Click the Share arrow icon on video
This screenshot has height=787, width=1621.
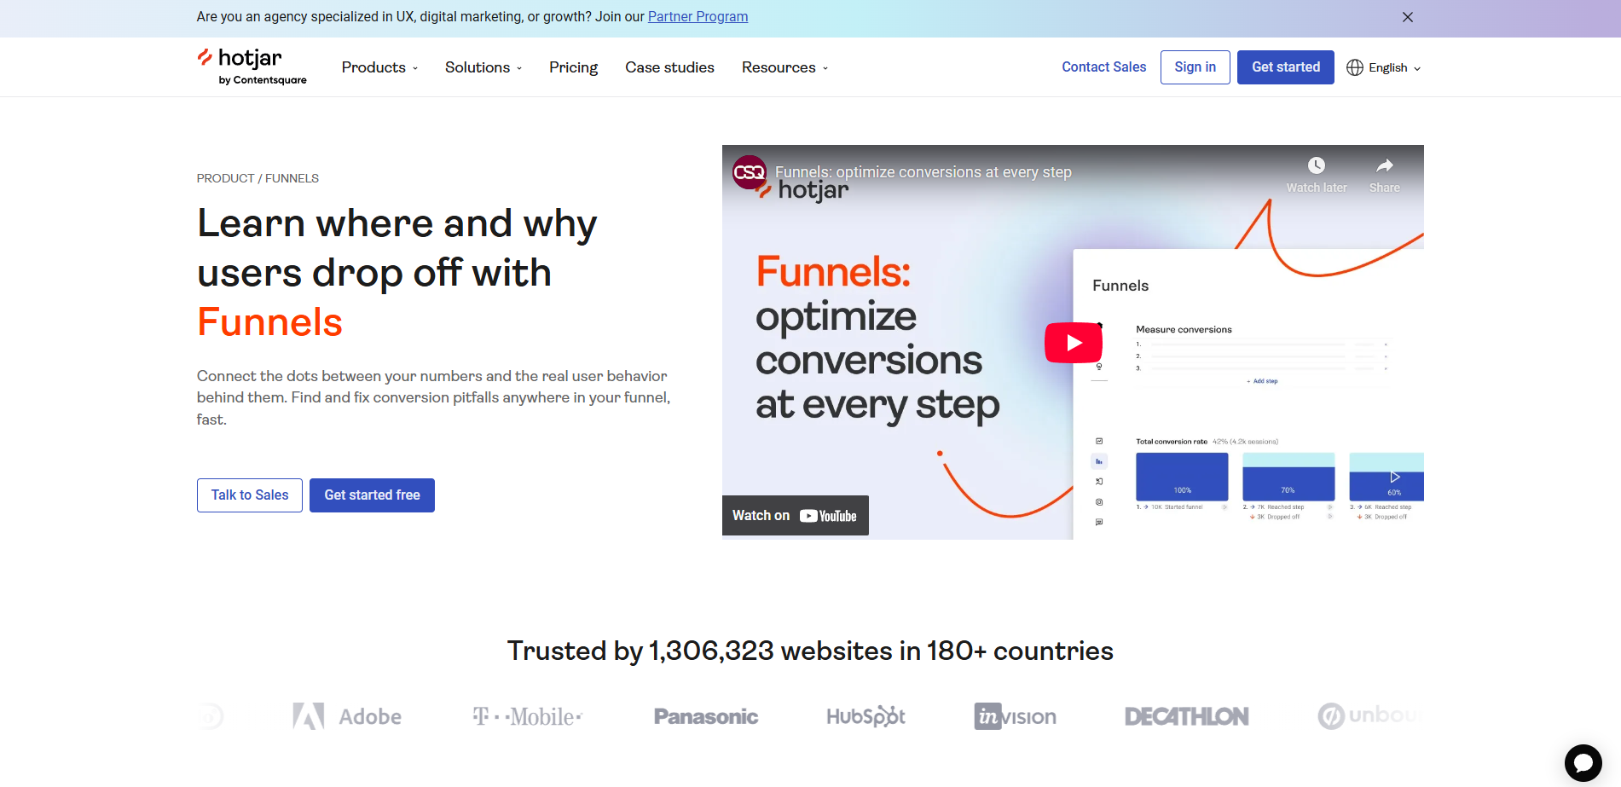1385,165
